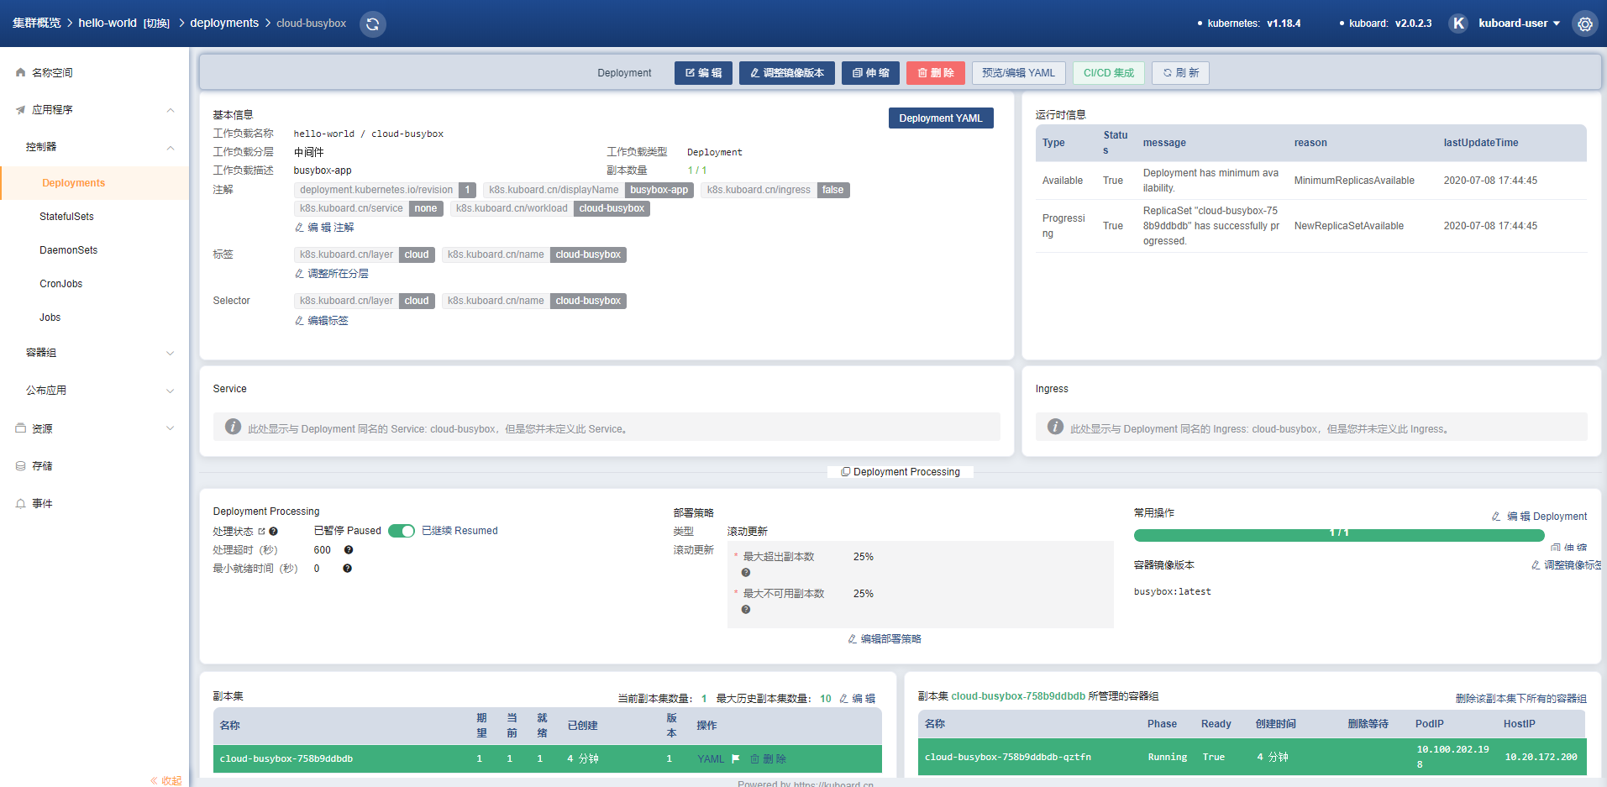Click YAML link in replica set row
This screenshot has height=787, width=1607.
point(711,758)
